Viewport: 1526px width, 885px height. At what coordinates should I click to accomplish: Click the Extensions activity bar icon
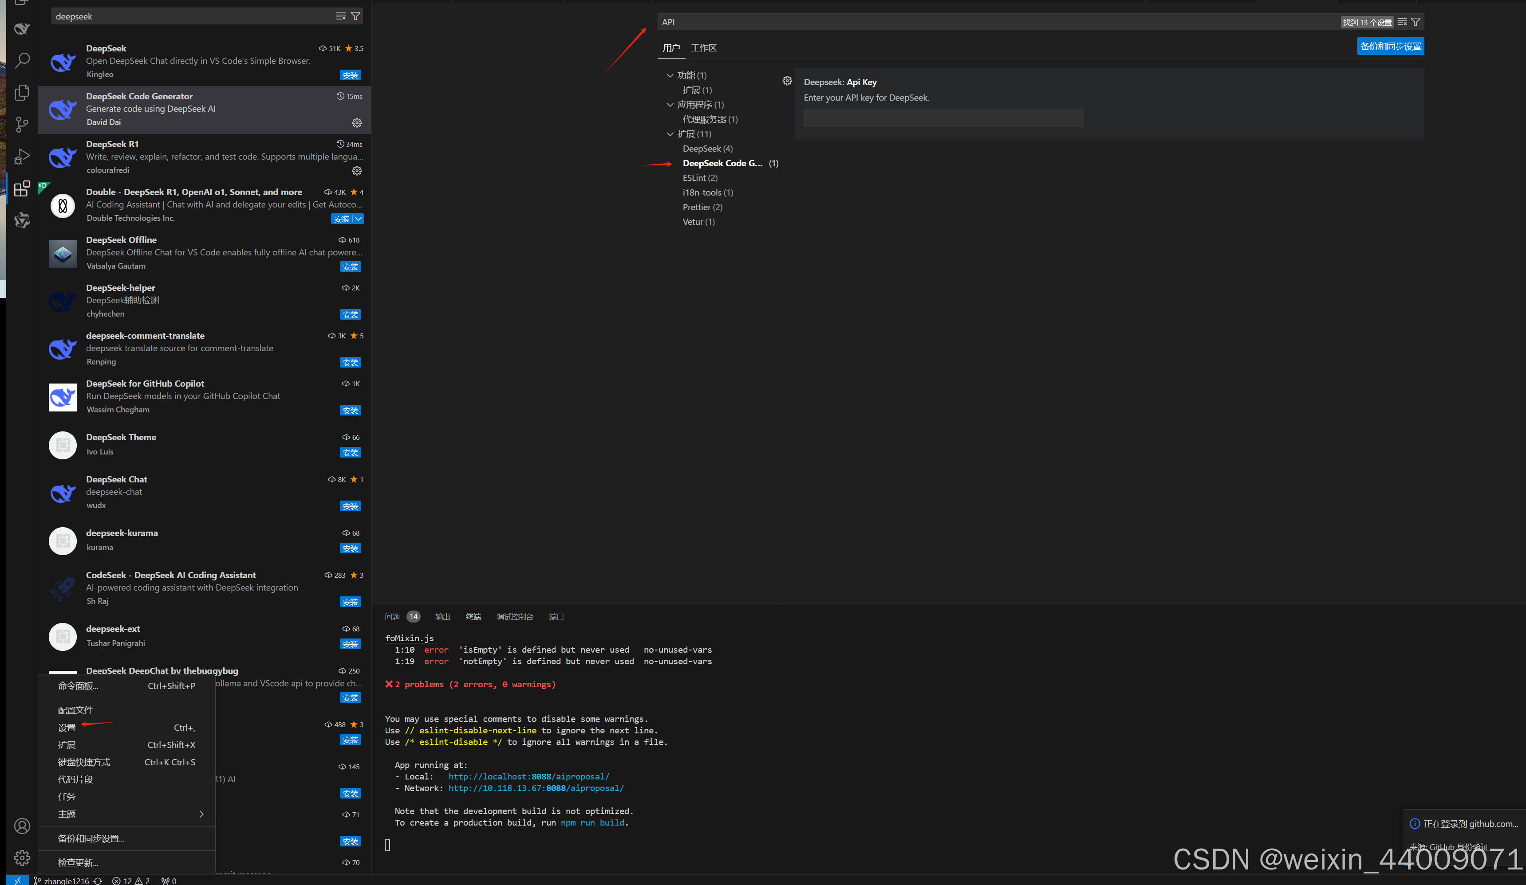tap(22, 189)
